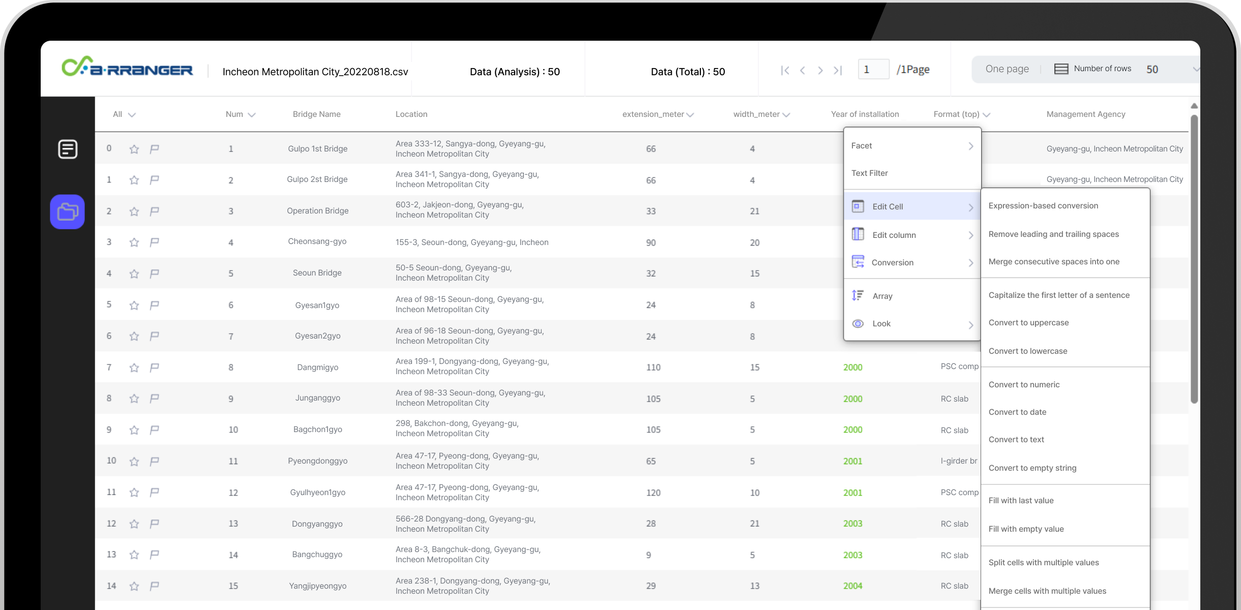Go to next page arrow
This screenshot has width=1241, height=610.
coord(820,70)
